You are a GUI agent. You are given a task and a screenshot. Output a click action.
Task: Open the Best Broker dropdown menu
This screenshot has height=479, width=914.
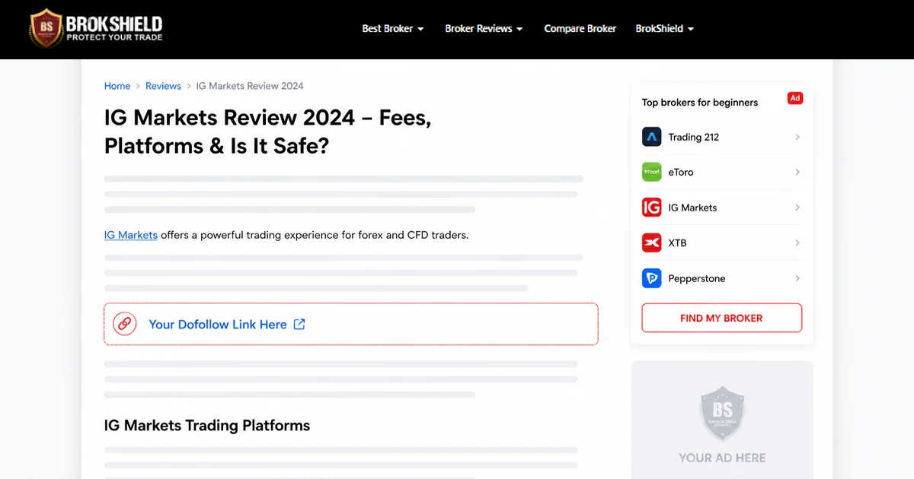tap(393, 29)
